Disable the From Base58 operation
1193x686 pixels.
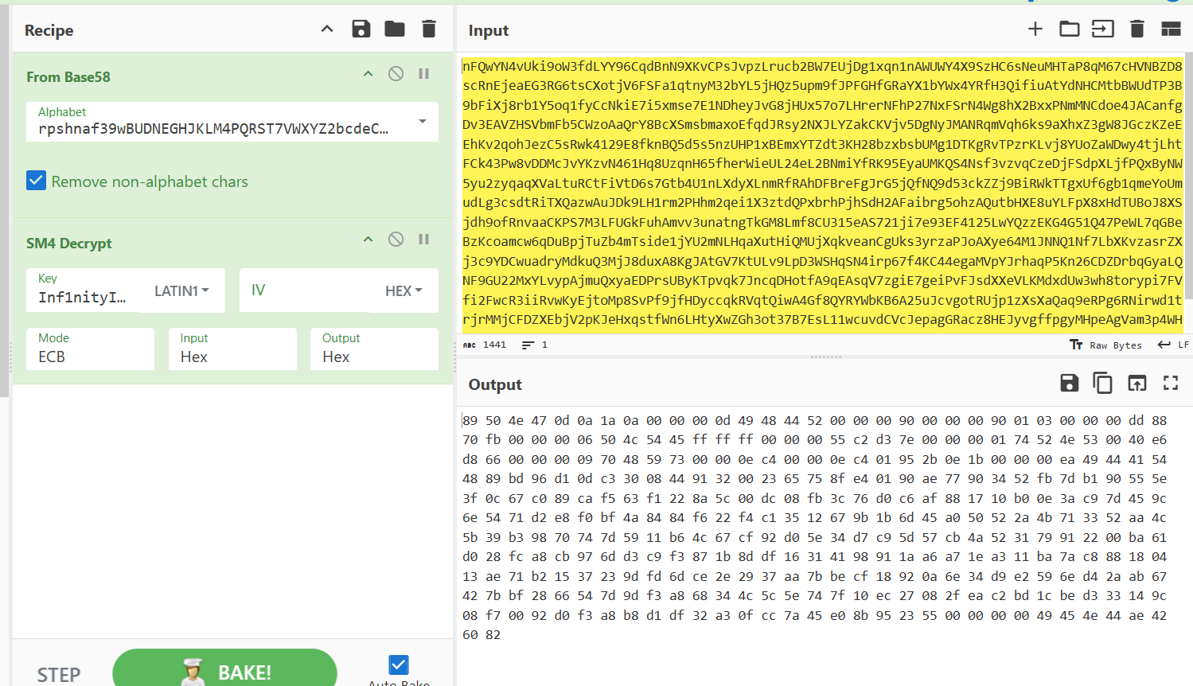pos(396,74)
